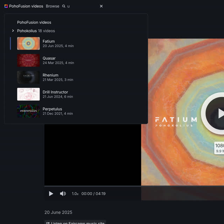This screenshot has height=224, width=224.
Task: Click the search magnifier icon
Action: click(x=64, y=6)
